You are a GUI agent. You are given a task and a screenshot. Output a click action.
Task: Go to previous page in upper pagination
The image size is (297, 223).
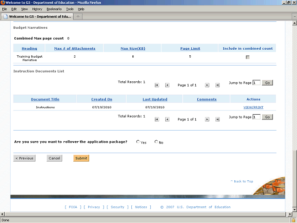[x=167, y=85]
